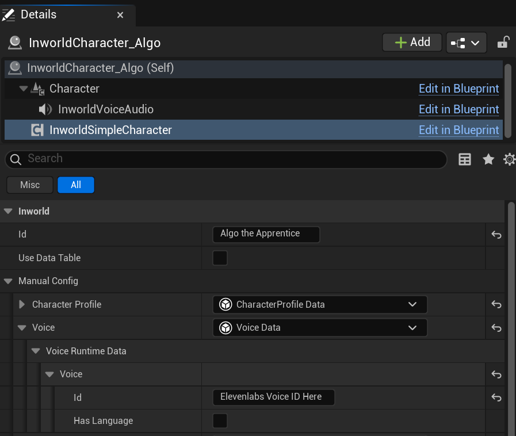Toggle the Has Language checkbox

[x=220, y=421]
